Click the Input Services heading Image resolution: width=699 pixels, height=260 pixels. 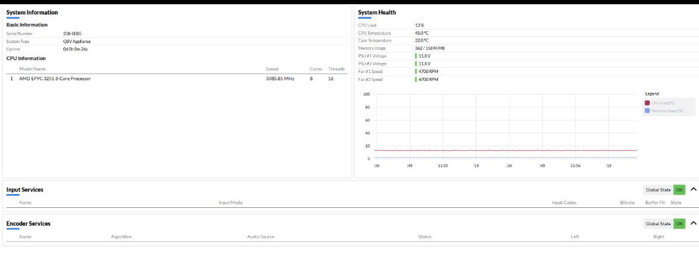point(25,190)
